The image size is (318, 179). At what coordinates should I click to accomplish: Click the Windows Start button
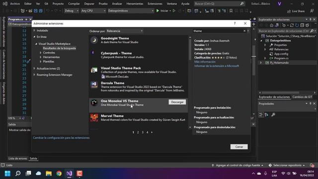(x=8, y=174)
